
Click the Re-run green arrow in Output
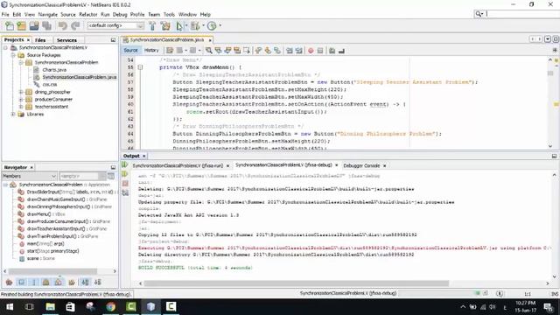click(x=124, y=164)
